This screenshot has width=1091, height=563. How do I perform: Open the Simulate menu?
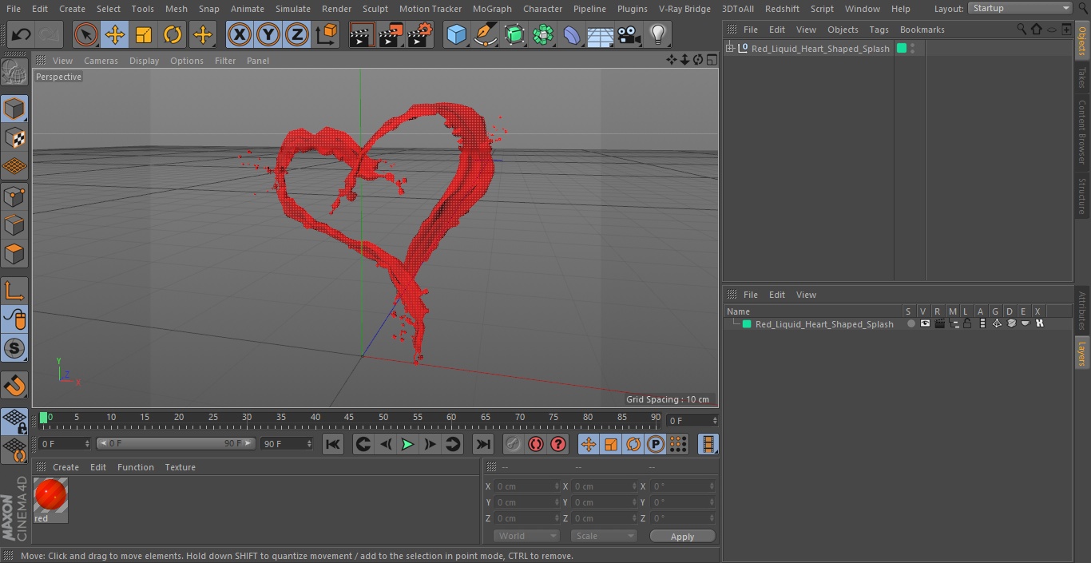click(x=292, y=9)
